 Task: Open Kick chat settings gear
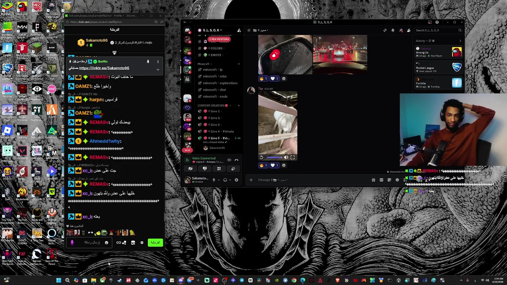[142, 243]
